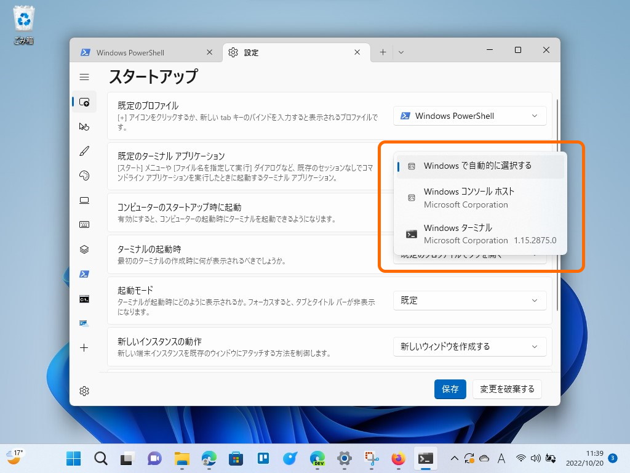Open the 起動モード dropdown
Screen dimensions: 630x473
point(469,301)
